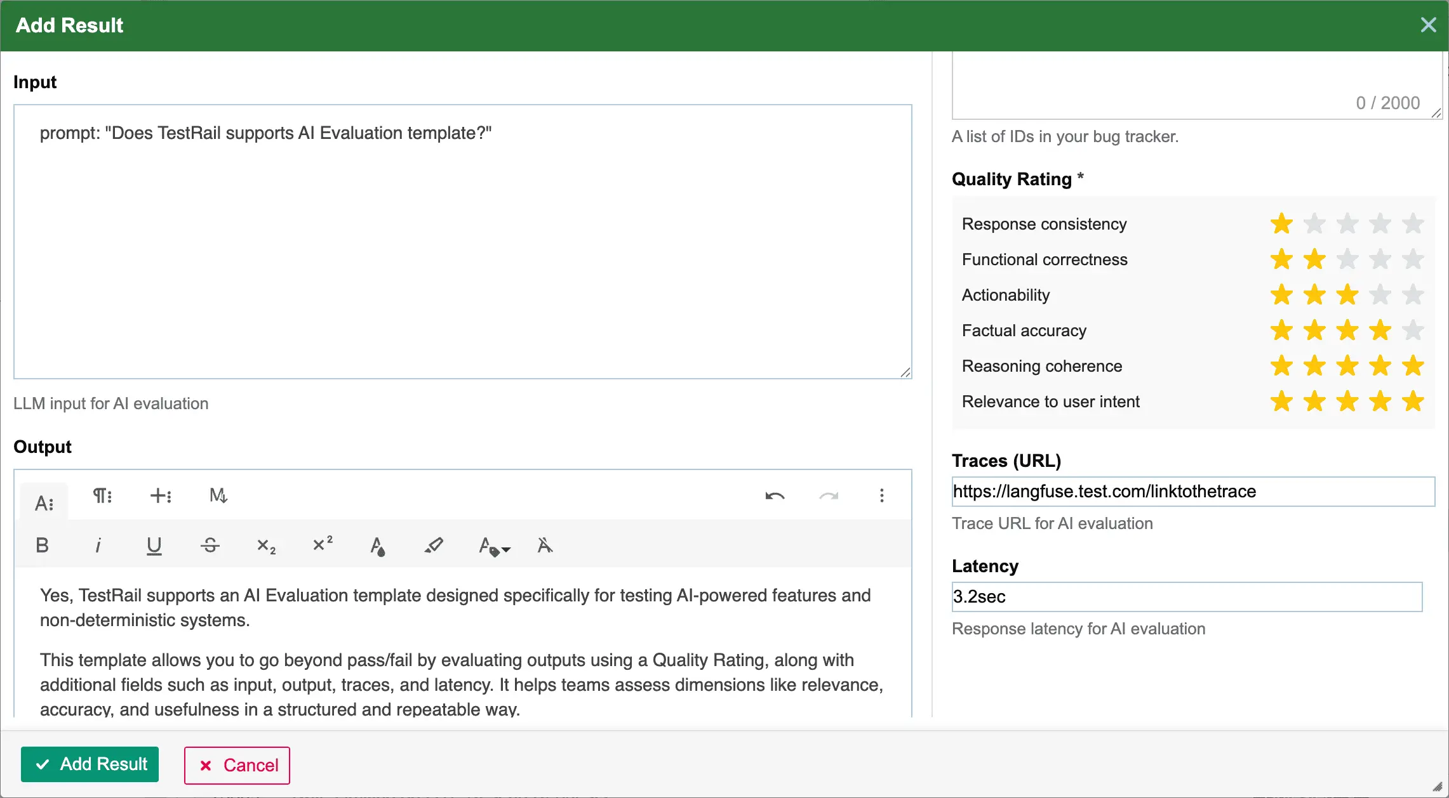Set Factual accuracy to four stars
1449x798 pixels.
tap(1380, 330)
